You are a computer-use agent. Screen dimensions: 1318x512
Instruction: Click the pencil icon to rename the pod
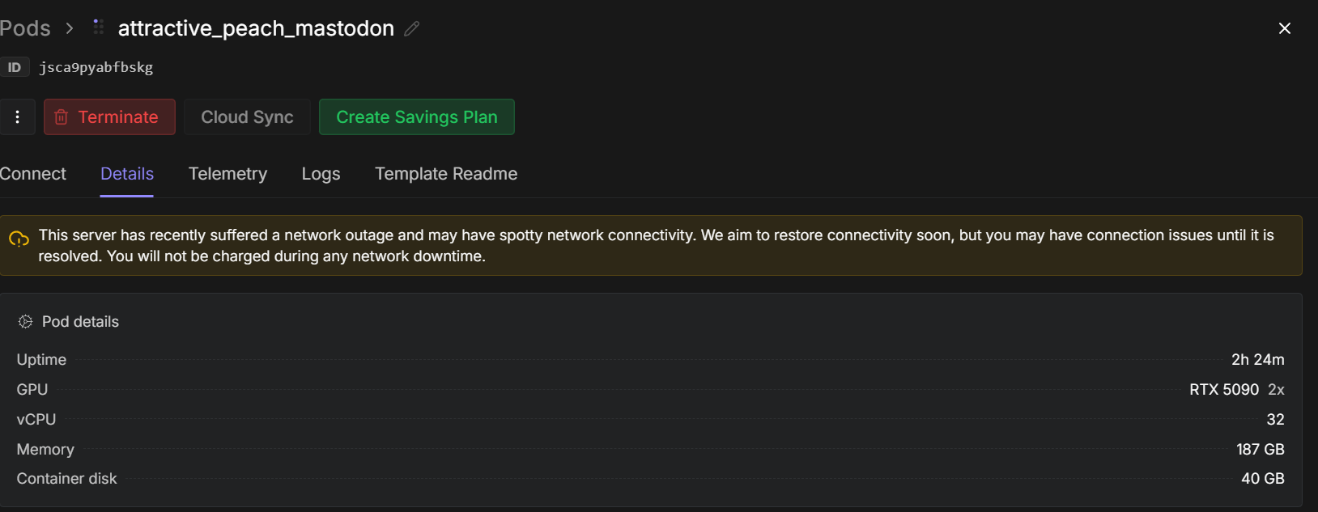[x=412, y=29]
